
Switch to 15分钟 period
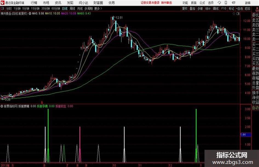pos(35,9)
